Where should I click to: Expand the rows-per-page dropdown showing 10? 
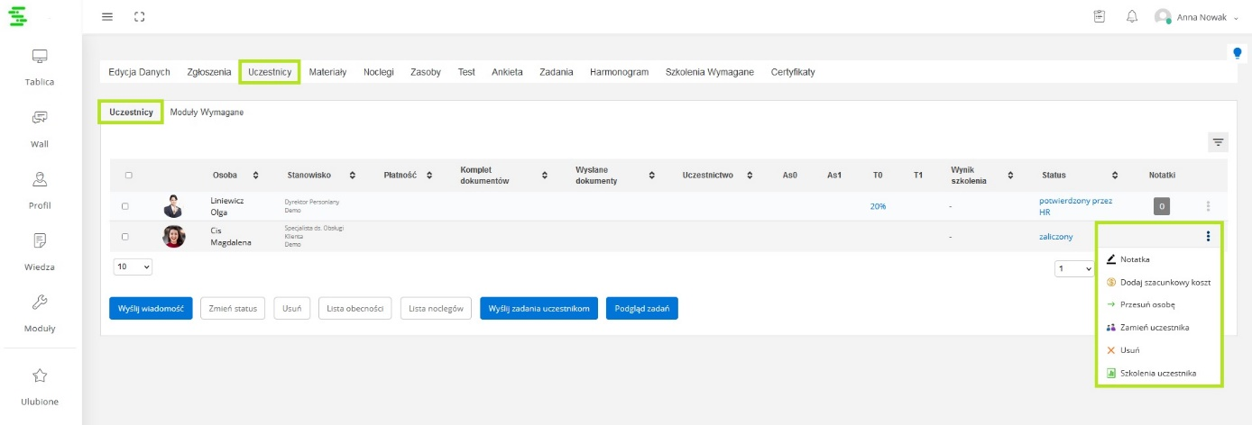pos(133,267)
